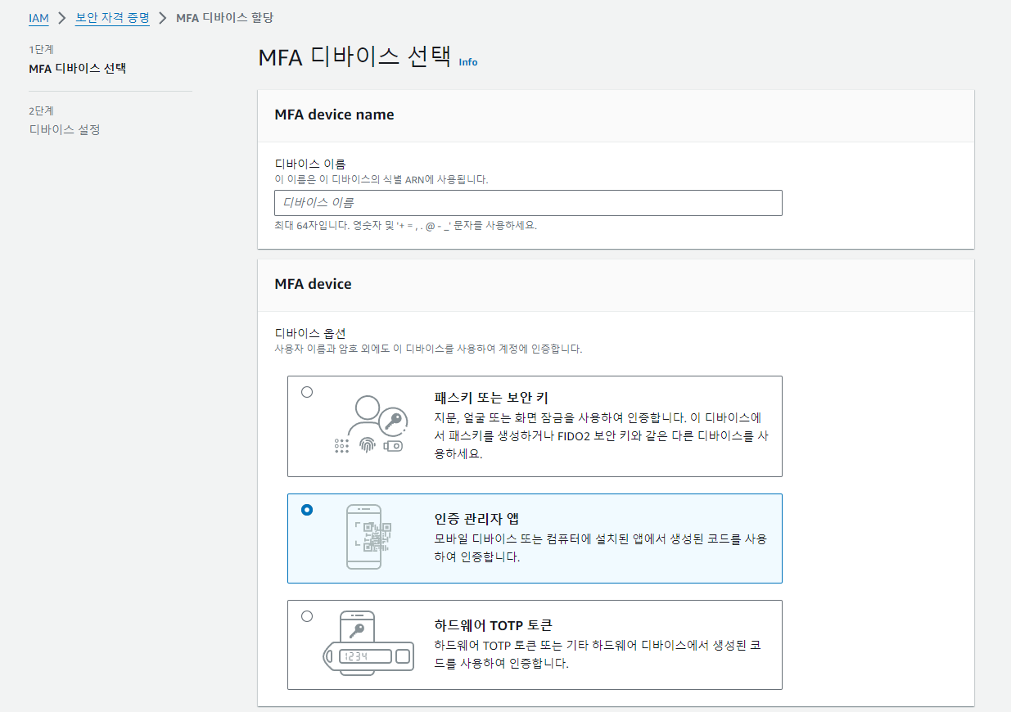Expand the MFA device name section header

334,115
